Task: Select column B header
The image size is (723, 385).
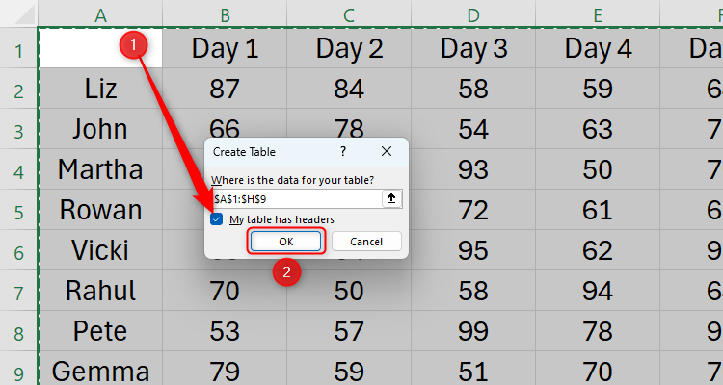Action: [x=225, y=14]
